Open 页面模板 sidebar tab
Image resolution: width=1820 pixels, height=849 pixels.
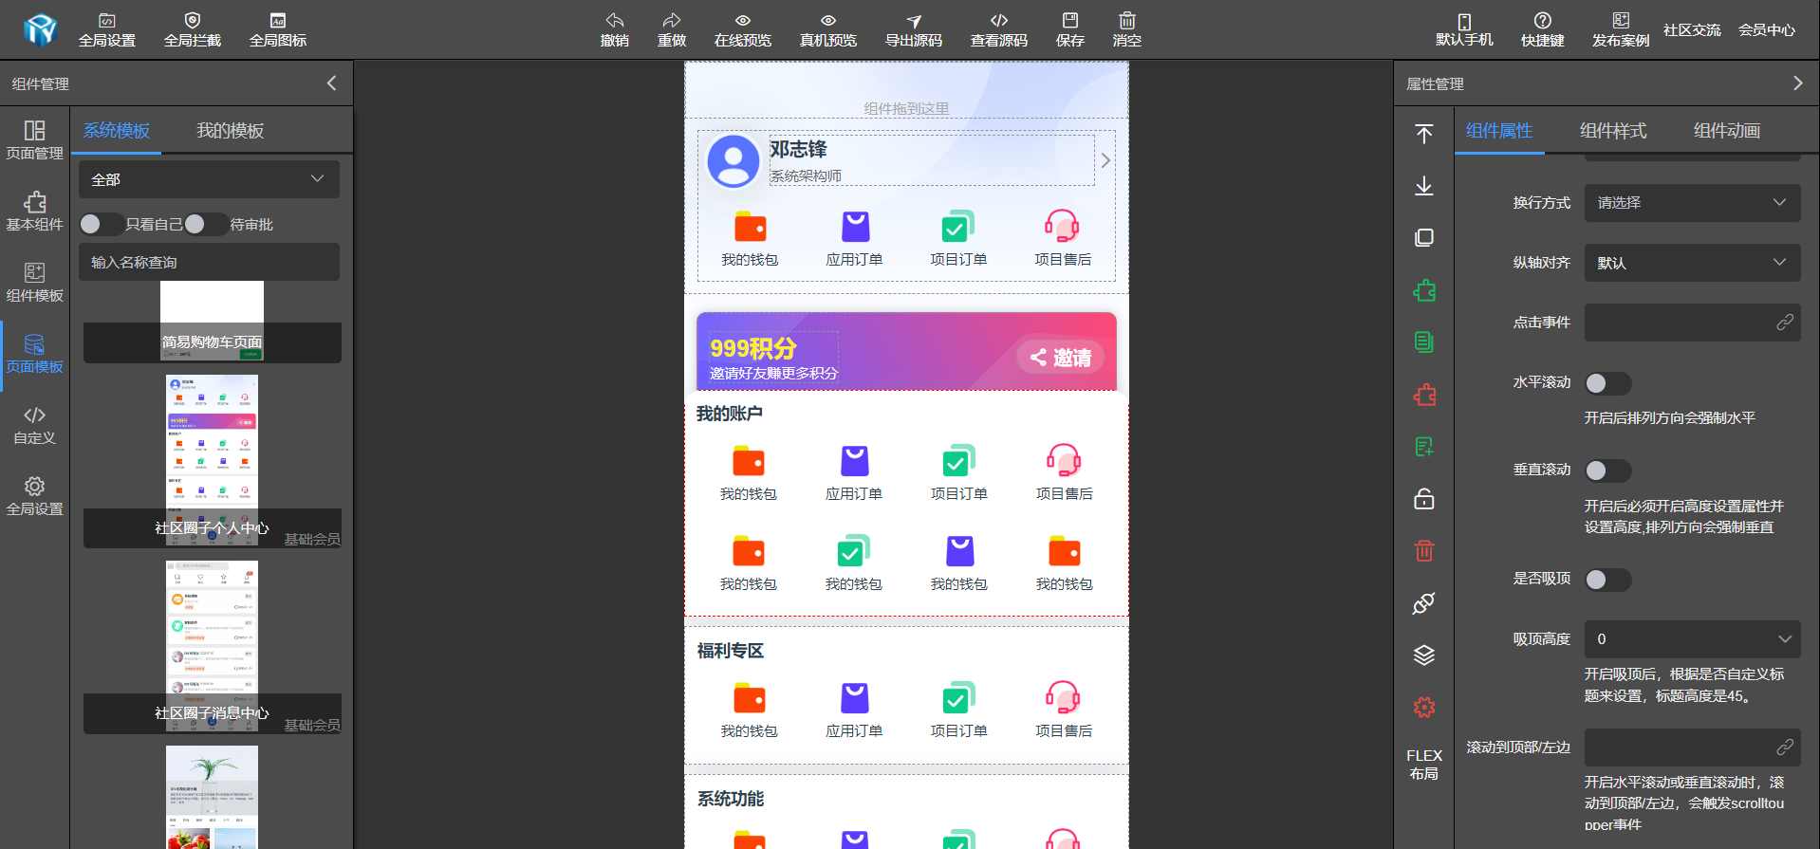pos(35,354)
